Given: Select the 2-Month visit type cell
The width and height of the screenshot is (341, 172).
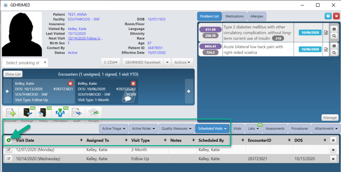Looking at the screenshot, I should click(149, 150).
